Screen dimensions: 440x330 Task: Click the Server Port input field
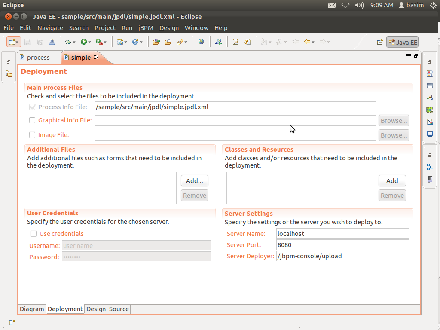point(342,245)
